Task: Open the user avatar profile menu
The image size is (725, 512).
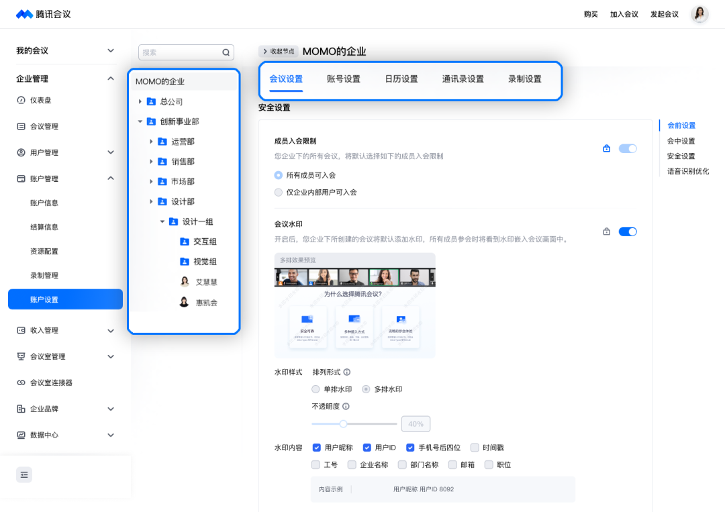Action: [x=699, y=14]
